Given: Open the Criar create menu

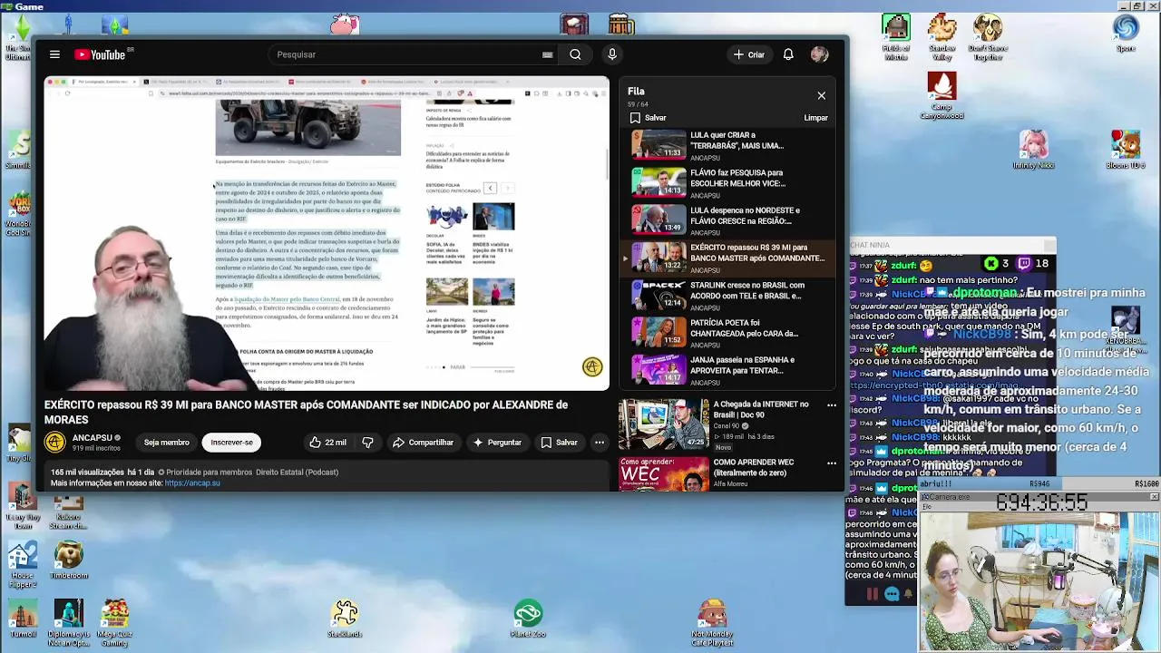Looking at the screenshot, I should (749, 54).
